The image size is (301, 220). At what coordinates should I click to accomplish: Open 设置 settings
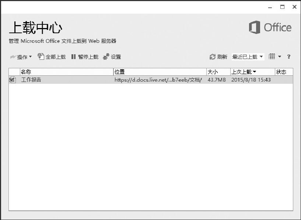[x=112, y=57]
